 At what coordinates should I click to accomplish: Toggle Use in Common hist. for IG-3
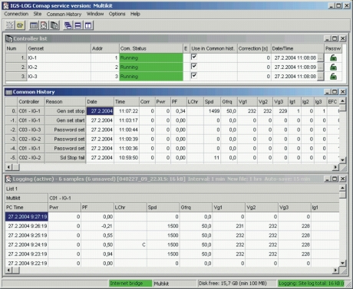click(x=194, y=75)
